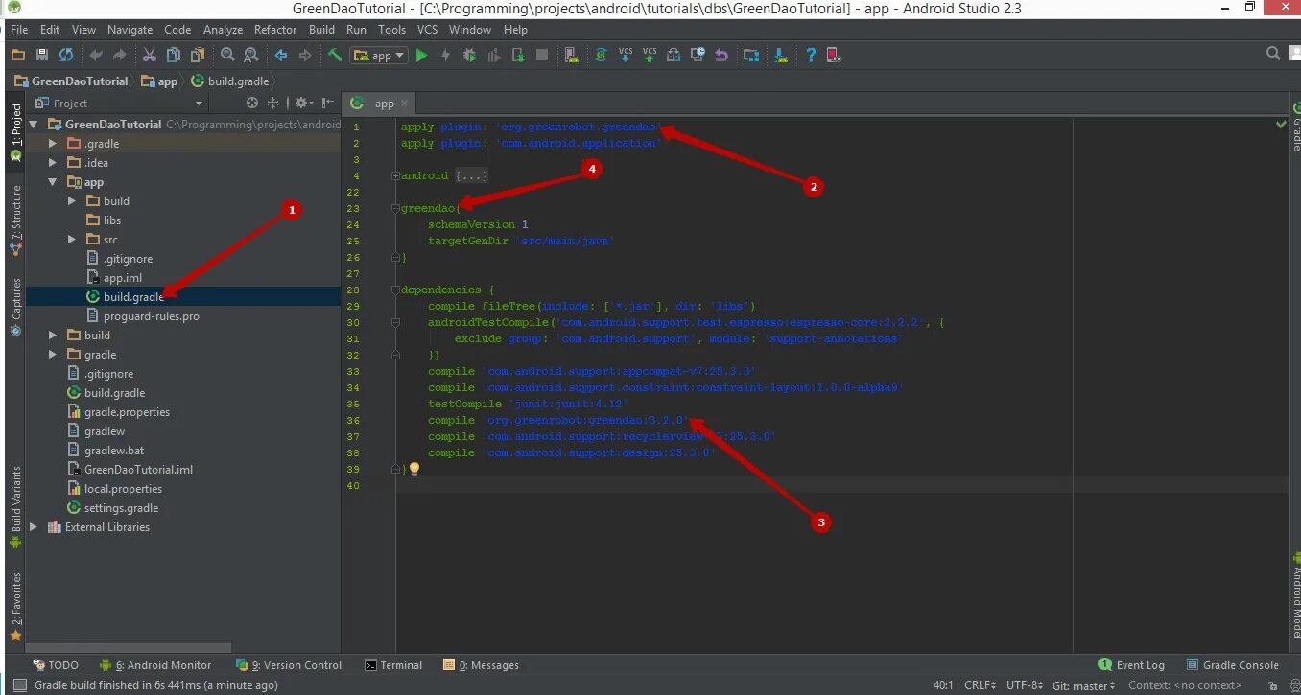Click the Stop square toolbar icon
Viewport: 1301px width, 695px height.
click(x=542, y=56)
